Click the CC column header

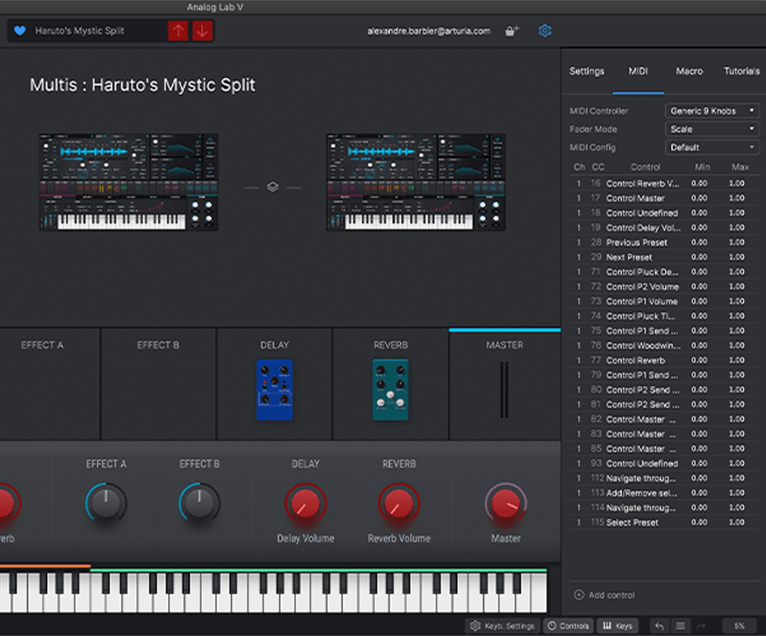[x=598, y=167]
